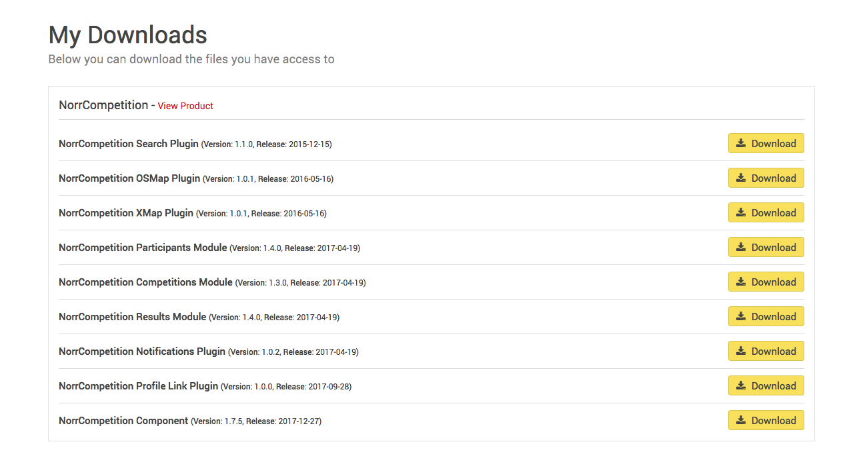Download the NorrCompetition Component version 1.7.5
This screenshot has height=472, width=863.
766,420
